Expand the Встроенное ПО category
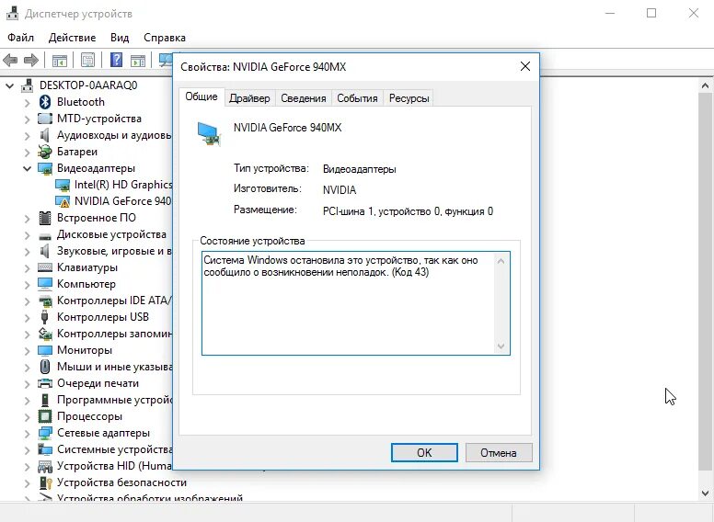 point(28,219)
